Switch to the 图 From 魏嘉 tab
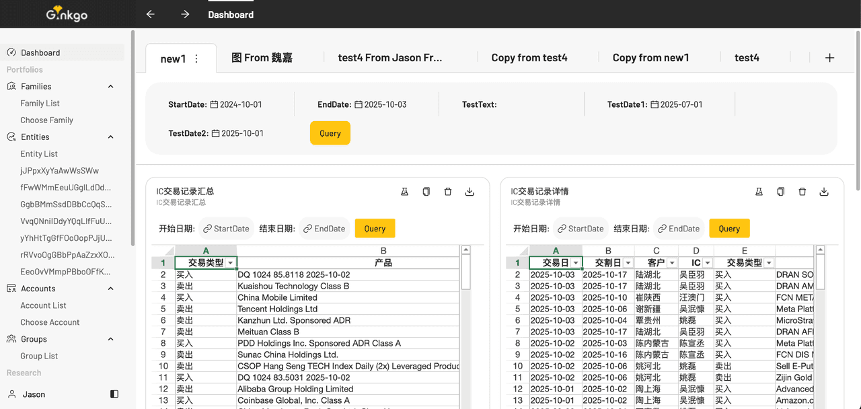Image resolution: width=861 pixels, height=409 pixels. coord(262,58)
